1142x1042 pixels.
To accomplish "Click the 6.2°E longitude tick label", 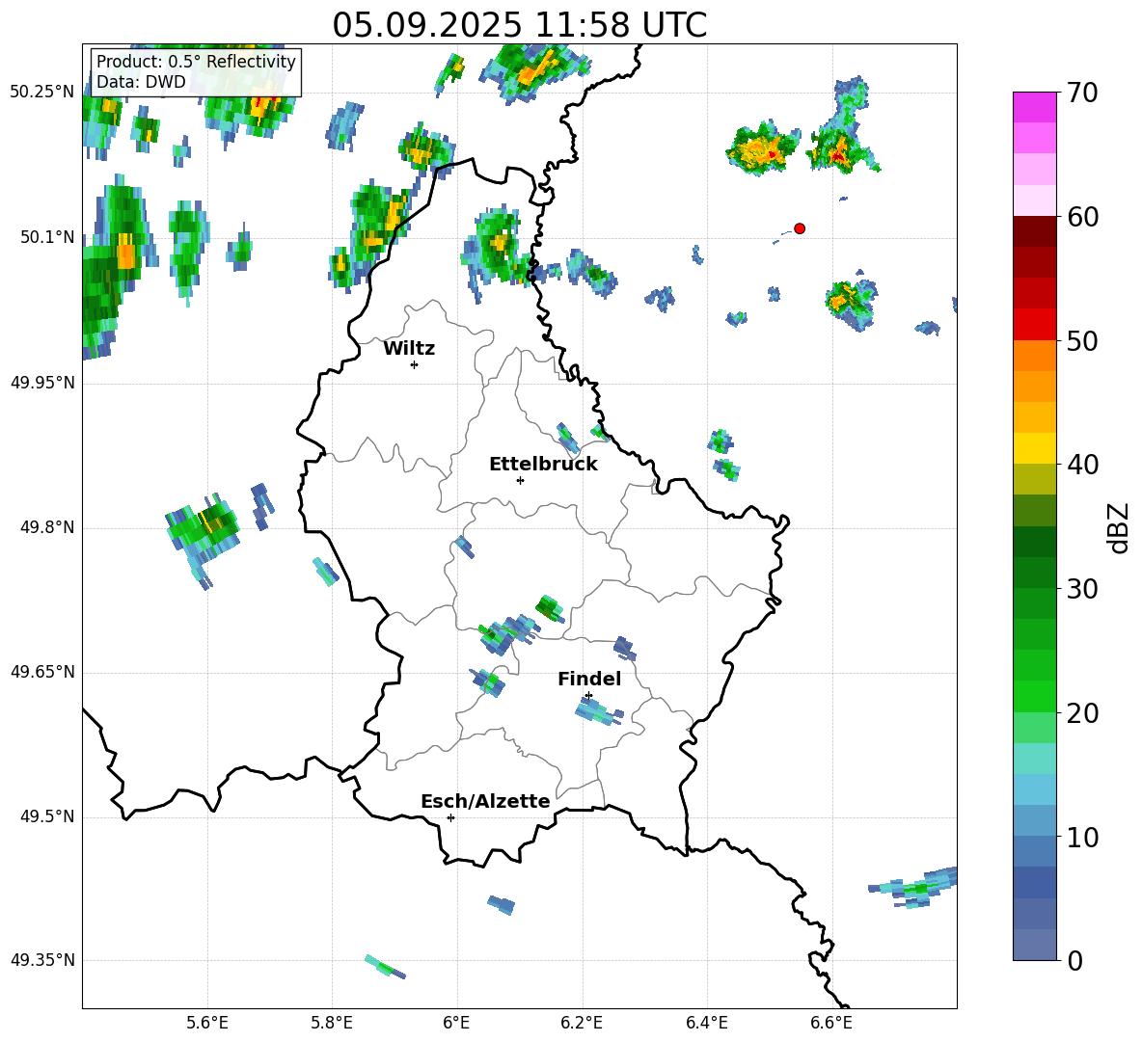I will click(x=582, y=1022).
